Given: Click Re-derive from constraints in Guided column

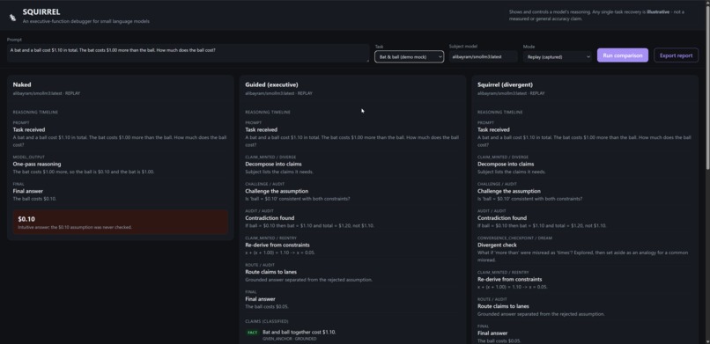Looking at the screenshot, I should click(x=277, y=245).
